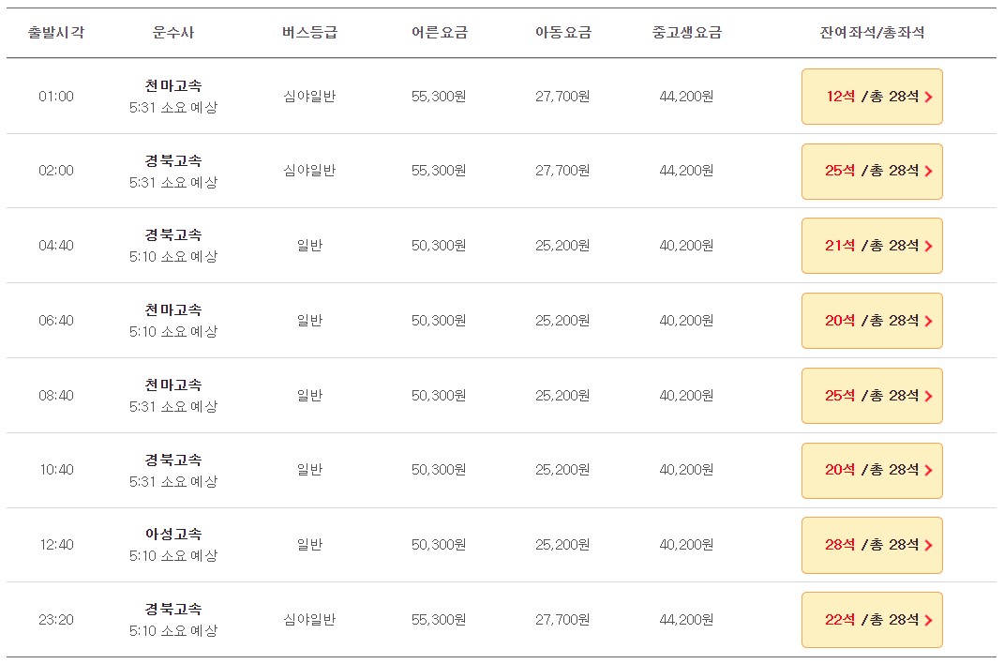Pick the 10:40 경북고속 seat button
The image size is (1004, 664).
[872, 470]
